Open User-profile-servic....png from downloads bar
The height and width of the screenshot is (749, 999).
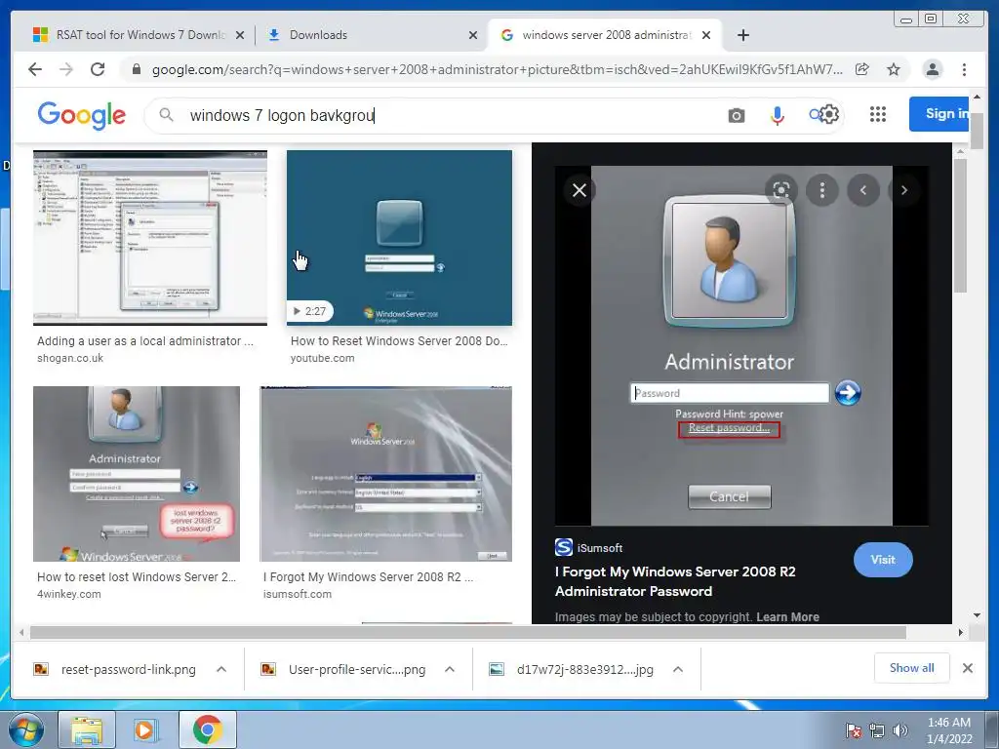(357, 669)
